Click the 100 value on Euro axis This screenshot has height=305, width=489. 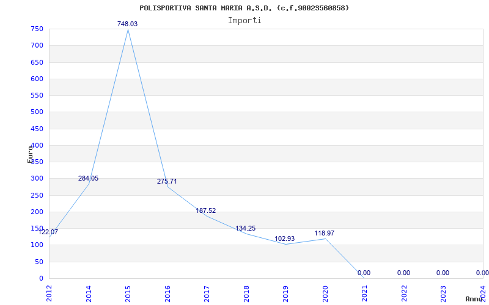point(37,245)
